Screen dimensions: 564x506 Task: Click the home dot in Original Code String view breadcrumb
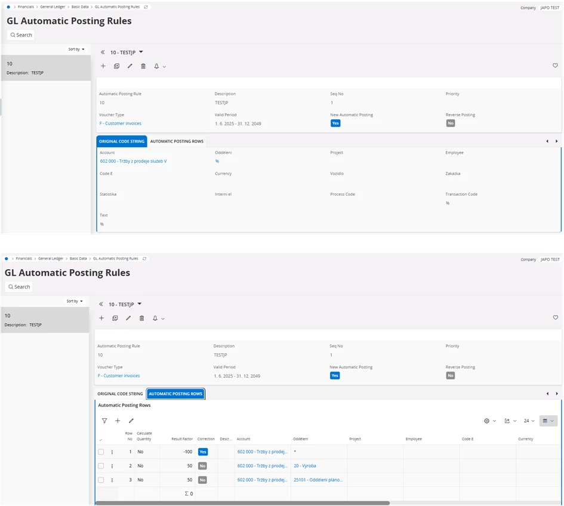pos(8,7)
